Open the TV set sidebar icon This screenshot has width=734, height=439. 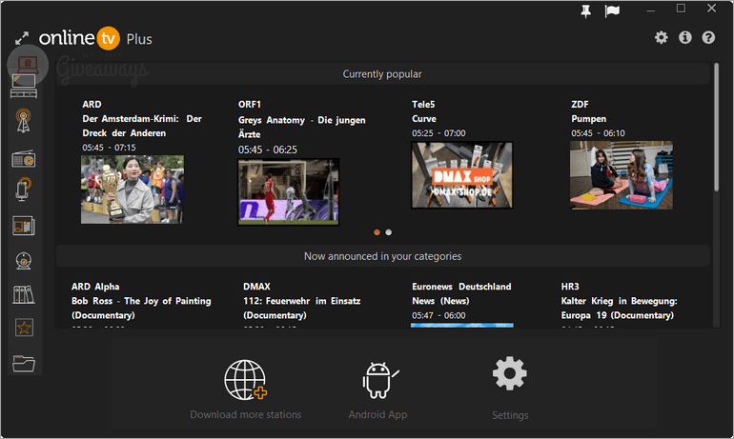pos(24,87)
